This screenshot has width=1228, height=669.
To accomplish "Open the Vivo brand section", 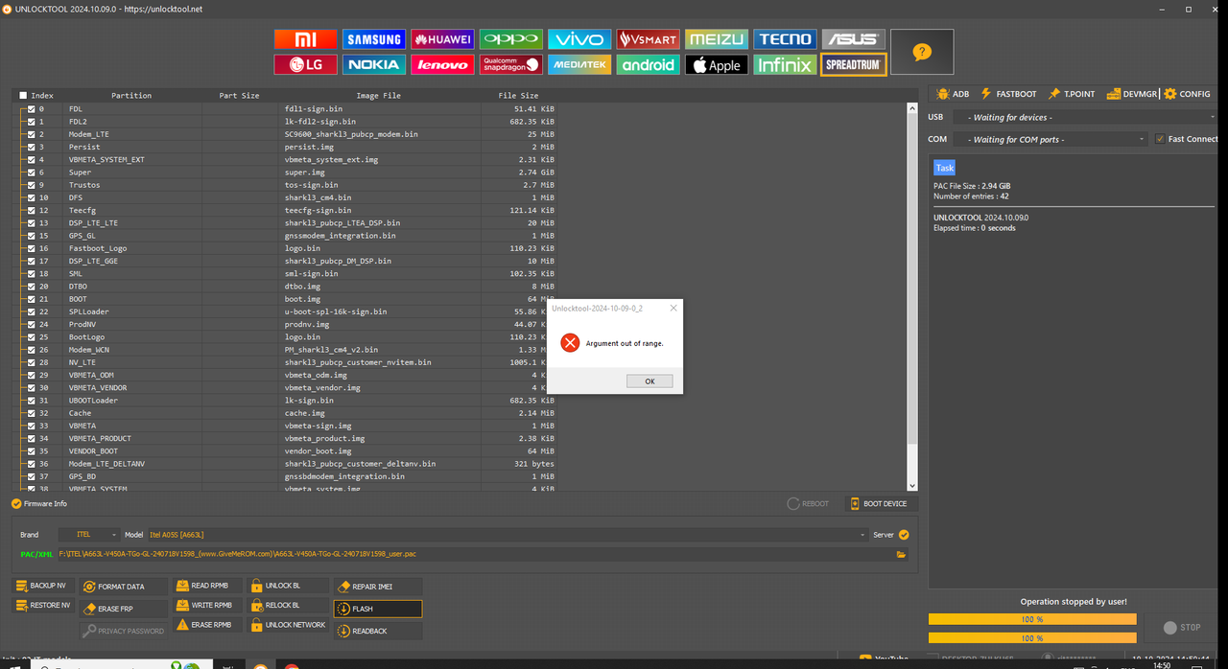I will (x=579, y=39).
